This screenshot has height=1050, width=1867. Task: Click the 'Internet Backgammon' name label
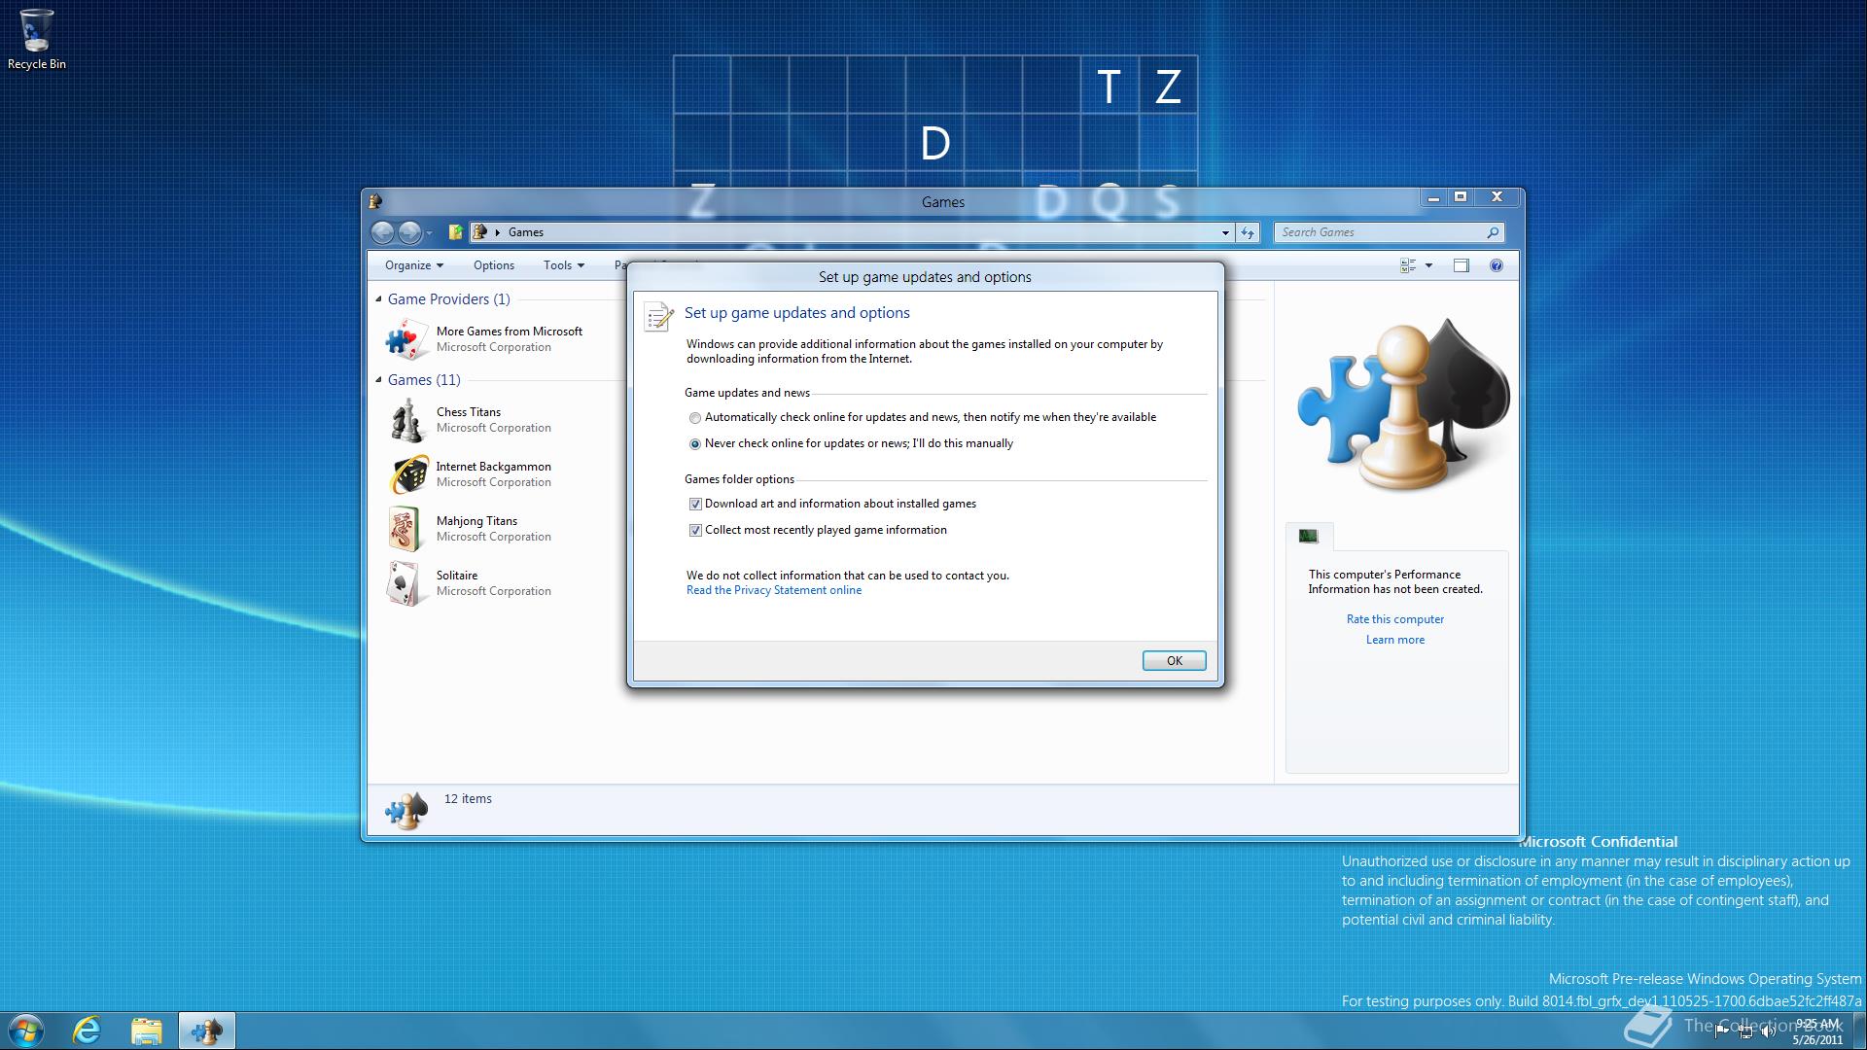[x=493, y=467]
